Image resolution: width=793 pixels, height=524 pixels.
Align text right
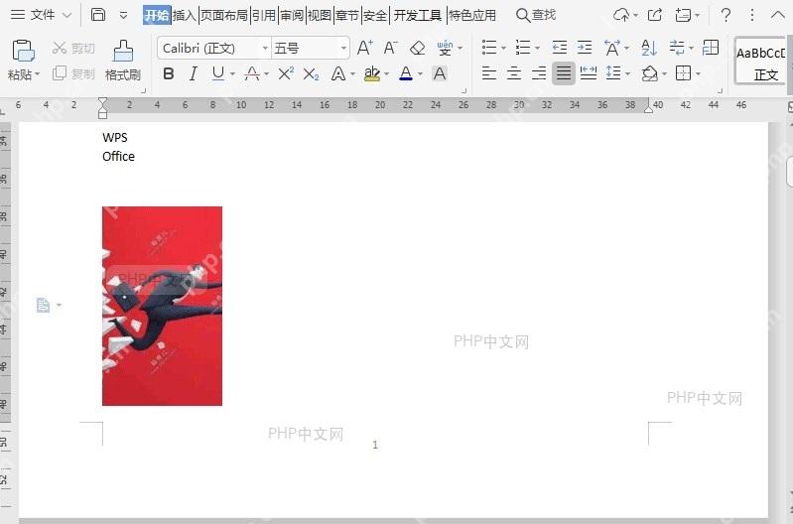(x=539, y=73)
